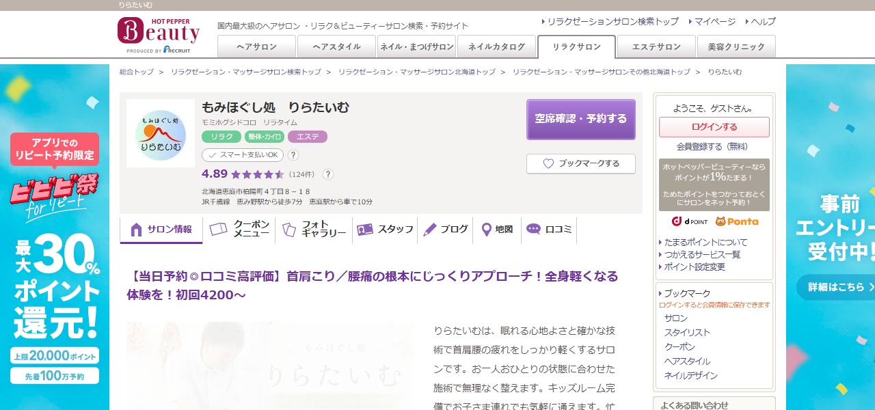Open ヘアサロン tab
This screenshot has width=875, height=410.
256,46
